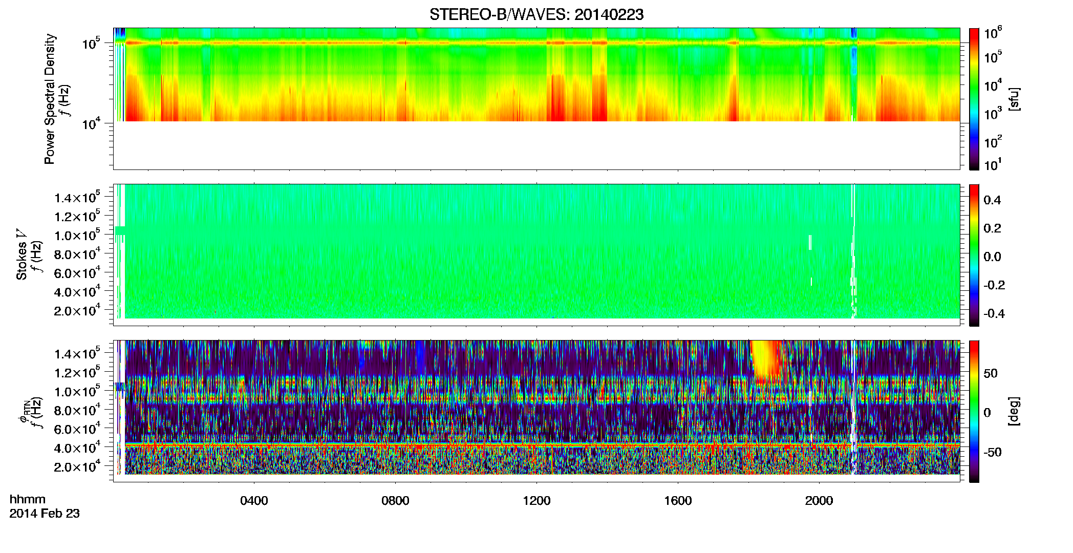Select the 2000 time axis label
1073x553 pixels.
click(819, 501)
